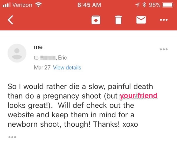Tap highlighted "your friend" text
This screenshot has width=177, height=144.
tap(138, 96)
